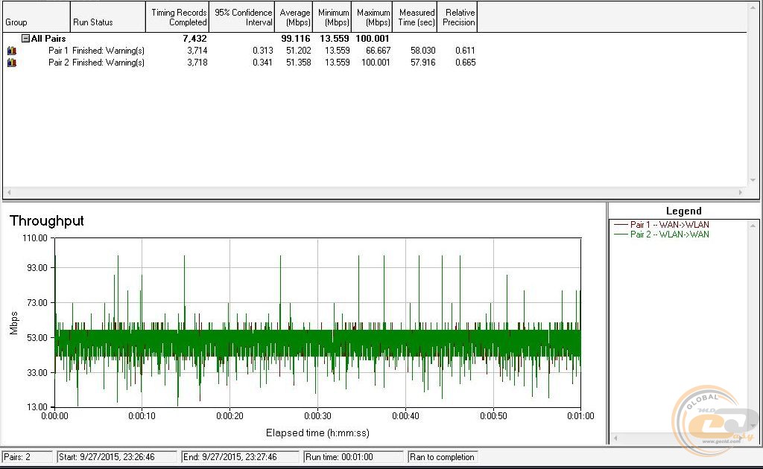Click Pair 1 confidence interval value 0.313

pyautogui.click(x=263, y=51)
